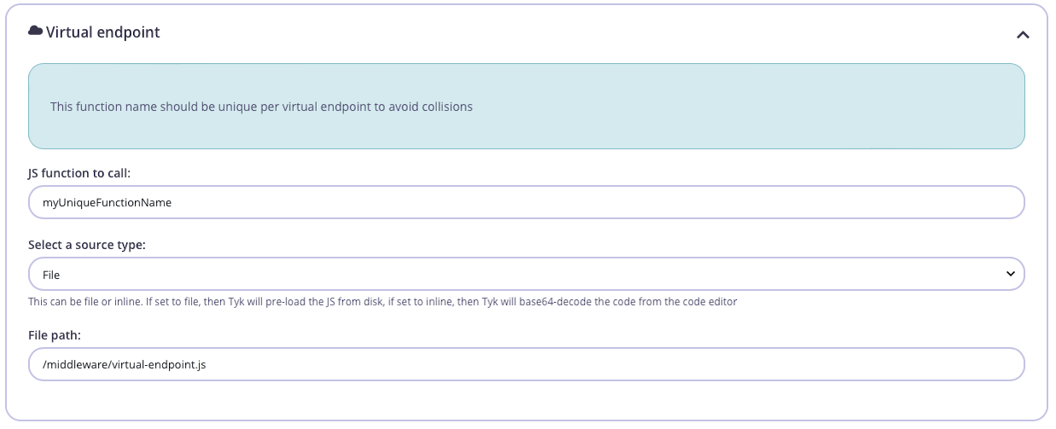Click the myUniqueFunctionName text in input
The width and height of the screenshot is (1056, 429).
click(x=107, y=203)
